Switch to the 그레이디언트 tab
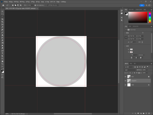This screenshot has height=115, width=153. [138, 9]
